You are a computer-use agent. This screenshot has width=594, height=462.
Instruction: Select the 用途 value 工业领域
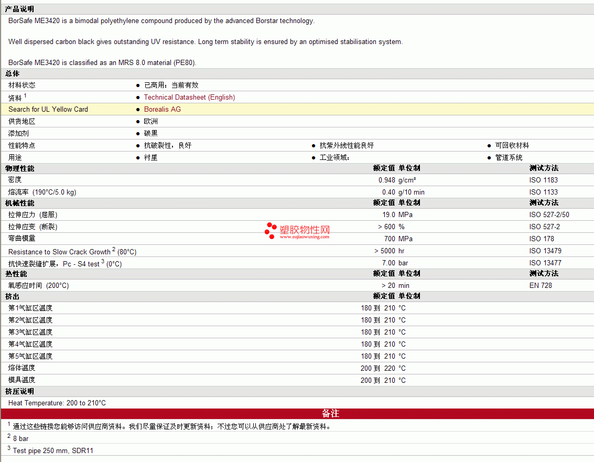click(x=334, y=157)
